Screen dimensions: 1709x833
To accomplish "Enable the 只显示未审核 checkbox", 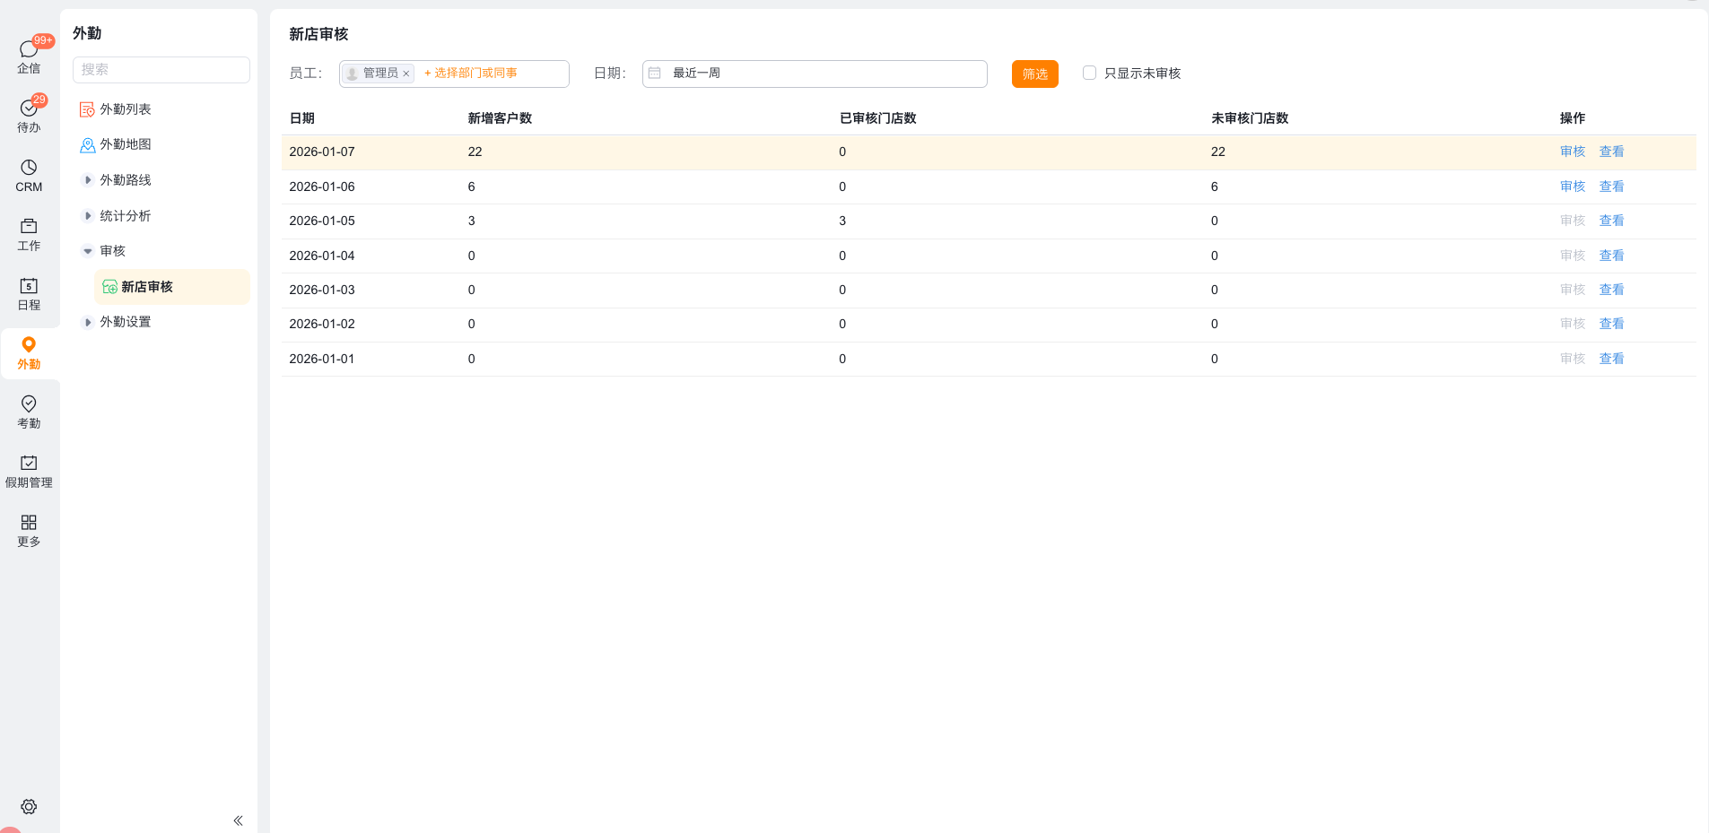I will [x=1089, y=73].
